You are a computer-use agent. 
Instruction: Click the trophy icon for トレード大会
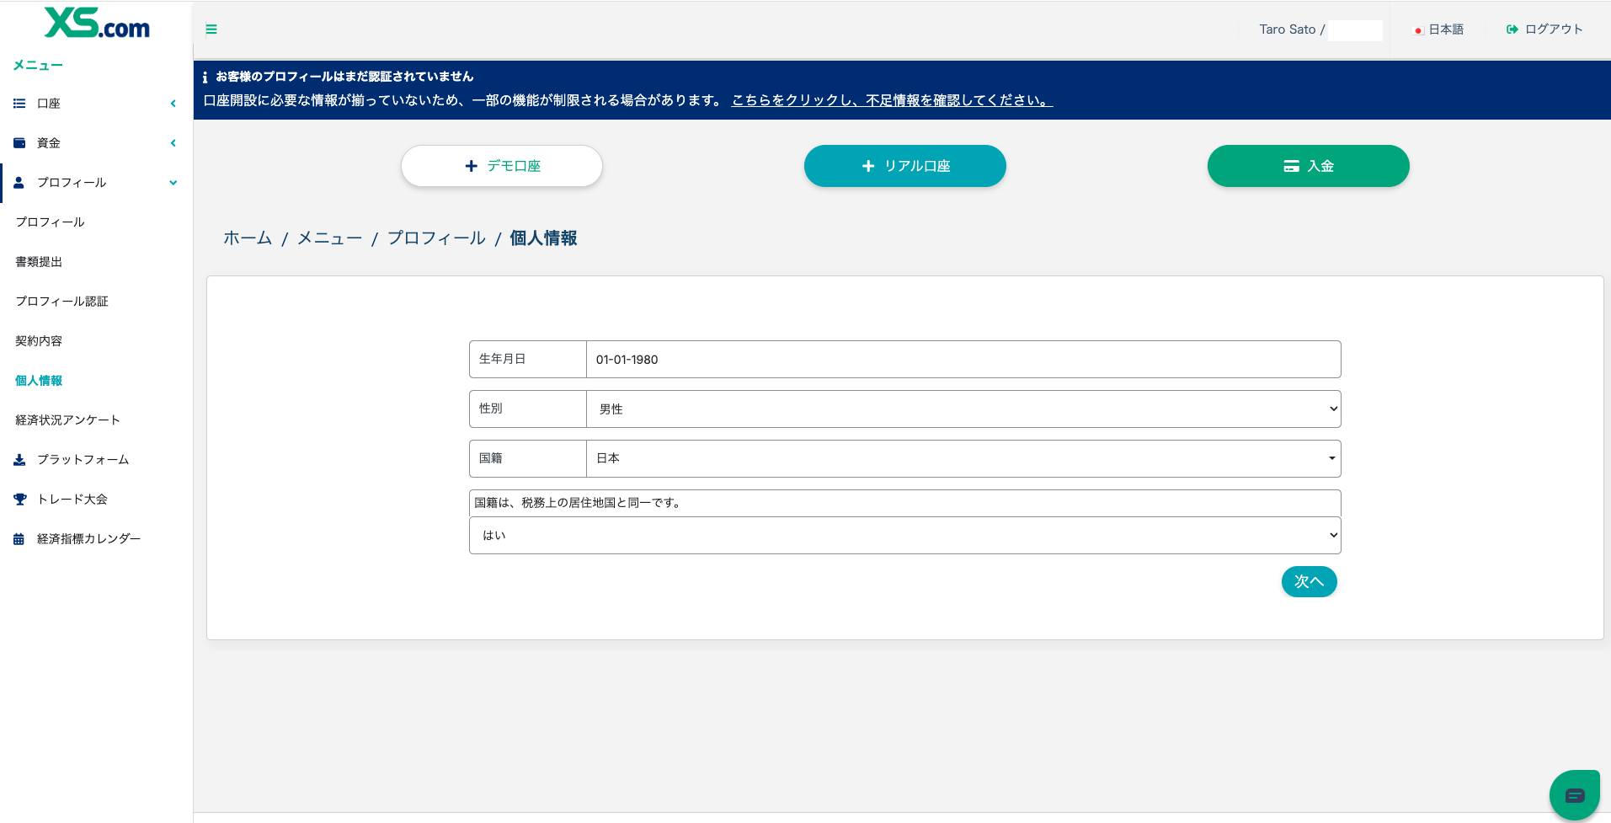click(x=19, y=500)
